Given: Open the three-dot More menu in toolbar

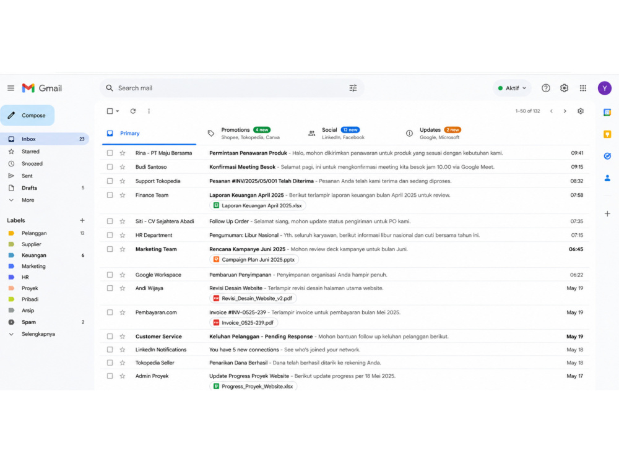Looking at the screenshot, I should coord(149,111).
